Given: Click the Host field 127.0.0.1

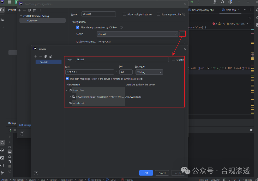Looking at the screenshot, I should click(x=89, y=72).
